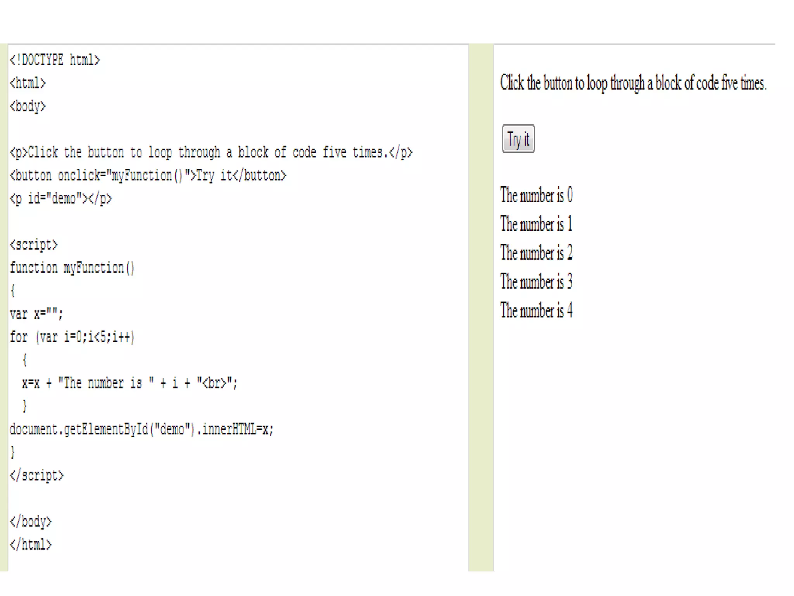Place cursor on the <!DOCTYPE html> line
The height and width of the screenshot is (596, 794).
(x=55, y=60)
